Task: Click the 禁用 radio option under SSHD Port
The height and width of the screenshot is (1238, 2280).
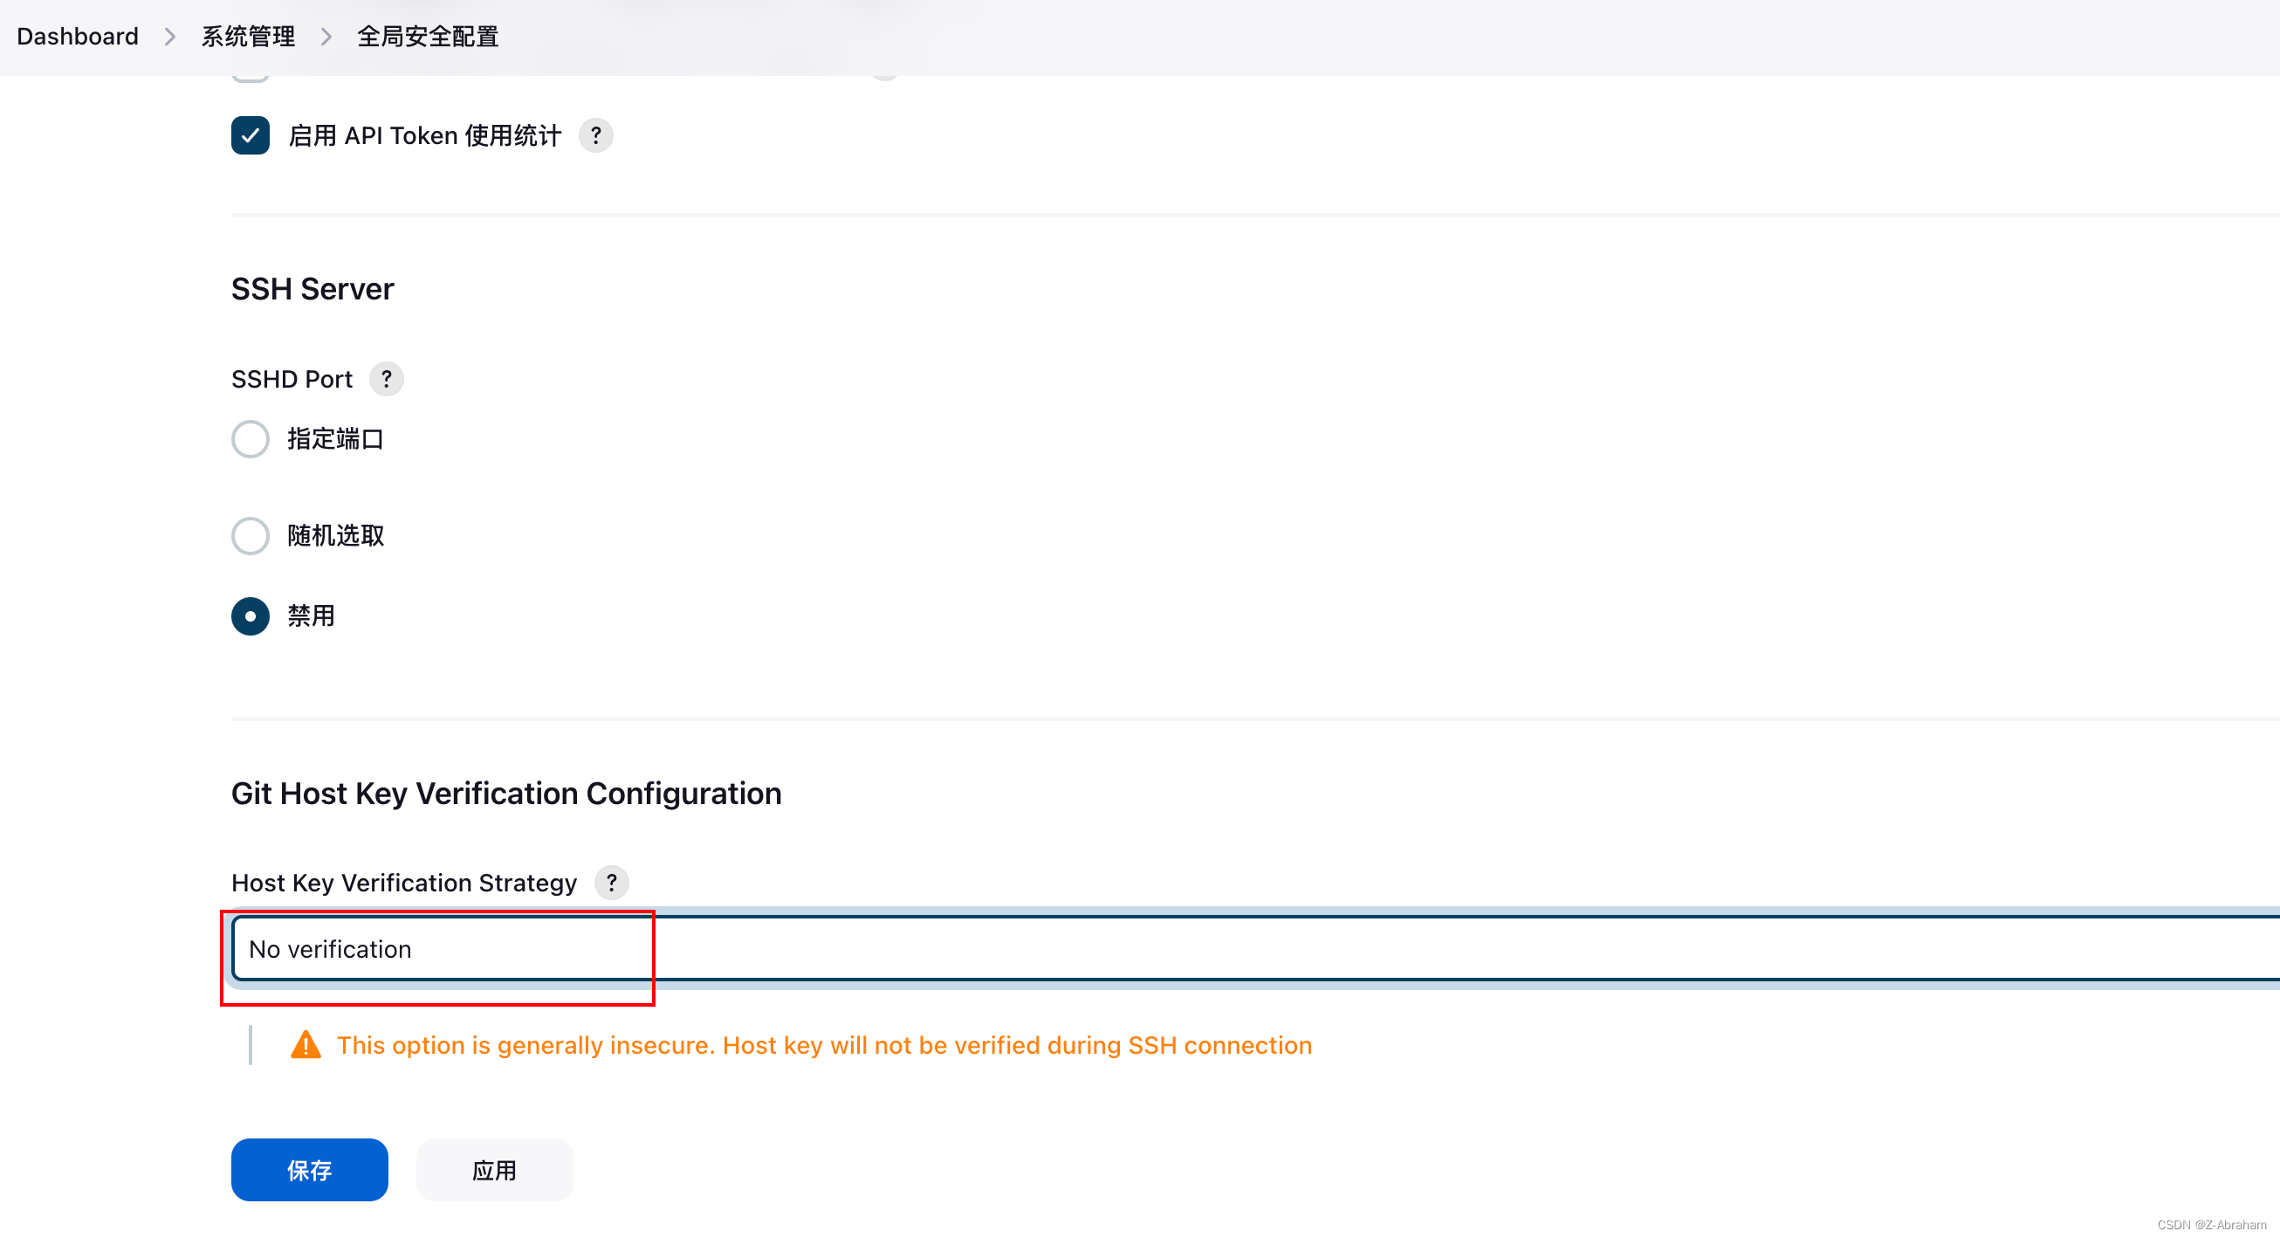Action: 250,616
